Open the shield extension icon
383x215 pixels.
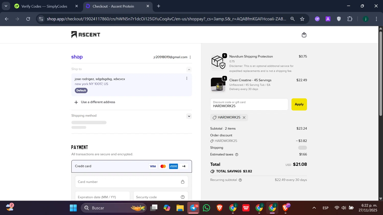[339, 19]
